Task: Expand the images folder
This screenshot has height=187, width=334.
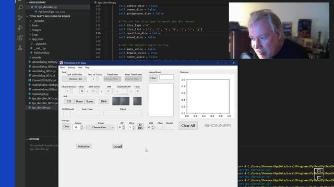Action: click(x=30, y=30)
